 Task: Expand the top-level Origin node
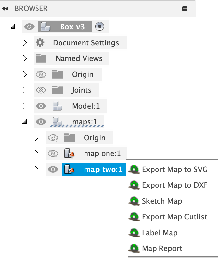(x=25, y=74)
